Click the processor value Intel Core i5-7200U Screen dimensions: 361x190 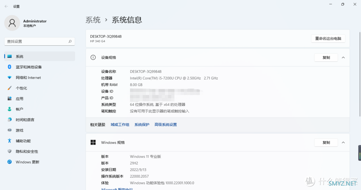[174, 78]
